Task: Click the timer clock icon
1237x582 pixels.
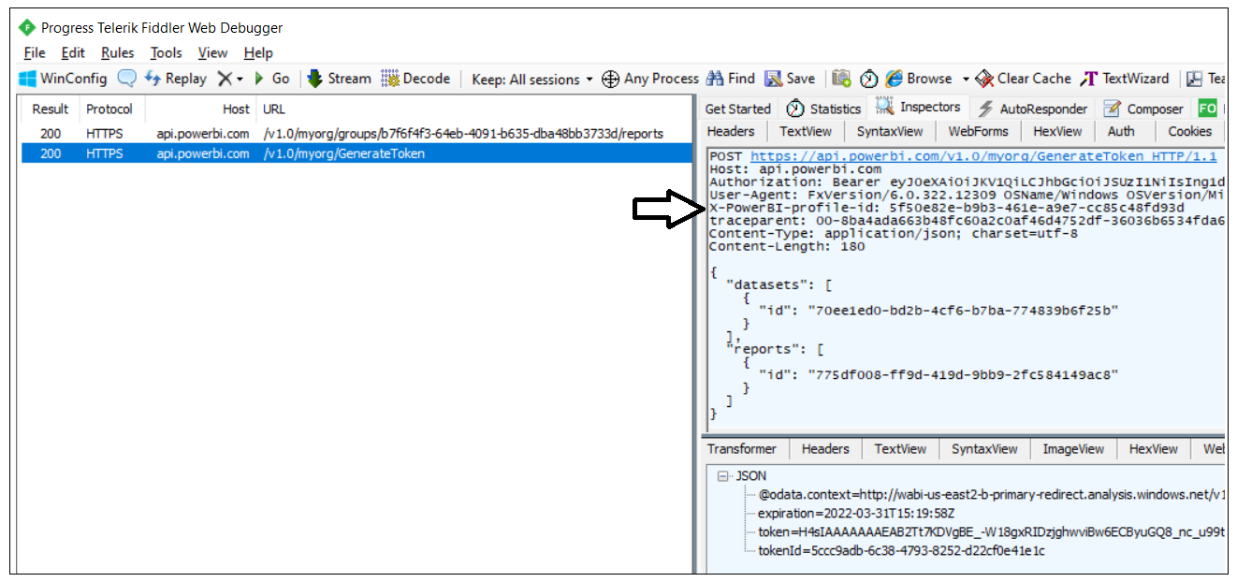Action: (x=869, y=79)
